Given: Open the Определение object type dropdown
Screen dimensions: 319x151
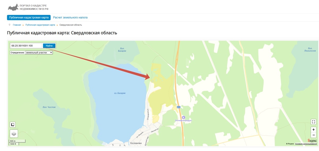Looking at the screenshot, I should click(39, 53).
